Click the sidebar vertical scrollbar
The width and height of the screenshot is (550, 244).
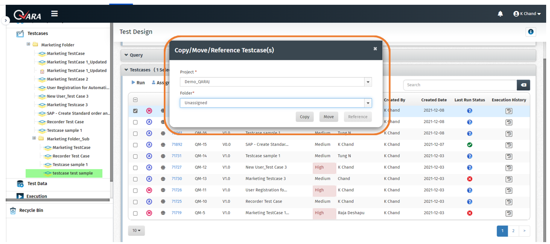click(x=111, y=102)
